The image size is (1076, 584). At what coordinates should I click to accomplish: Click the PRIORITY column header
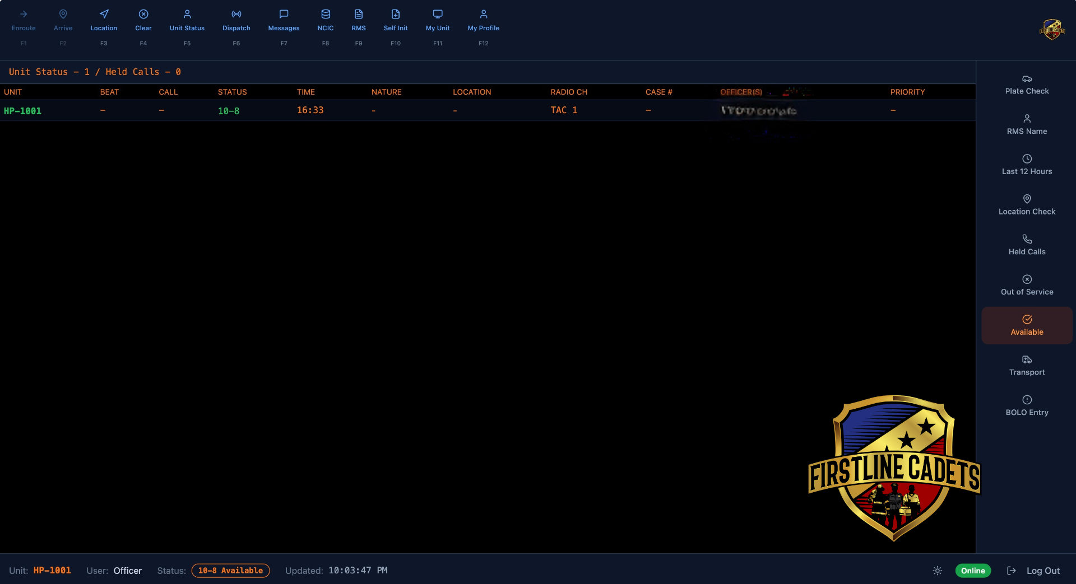908,92
